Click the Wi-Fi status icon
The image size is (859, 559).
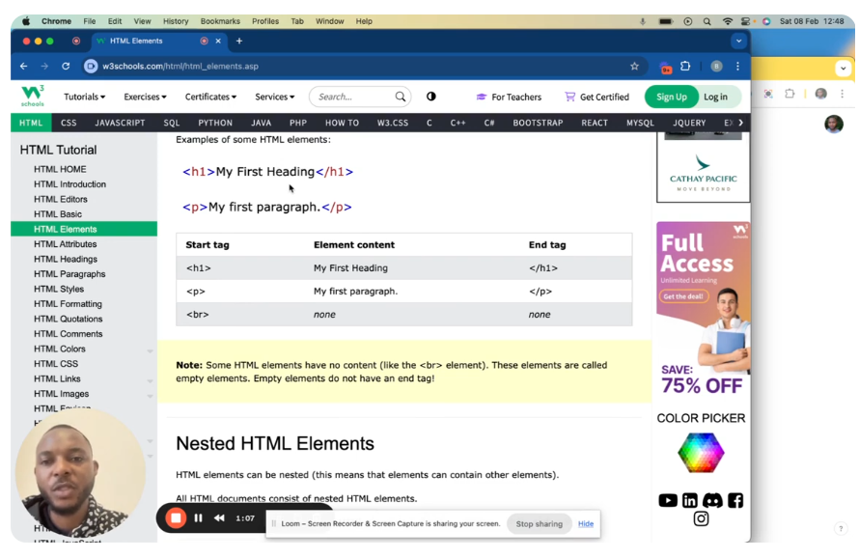[728, 21]
